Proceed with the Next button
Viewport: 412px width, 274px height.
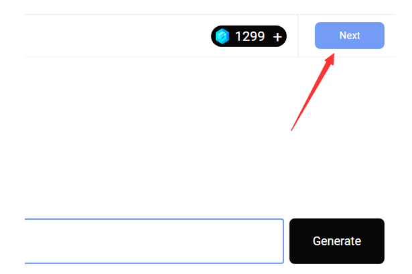tap(349, 36)
